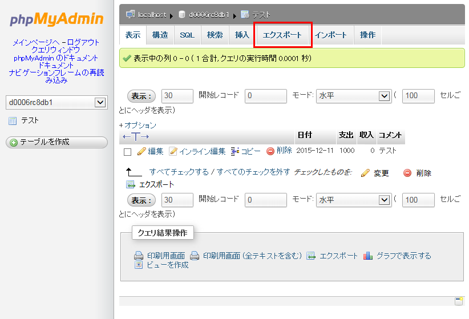Click the red 削除 icon in the data row

[270, 151]
